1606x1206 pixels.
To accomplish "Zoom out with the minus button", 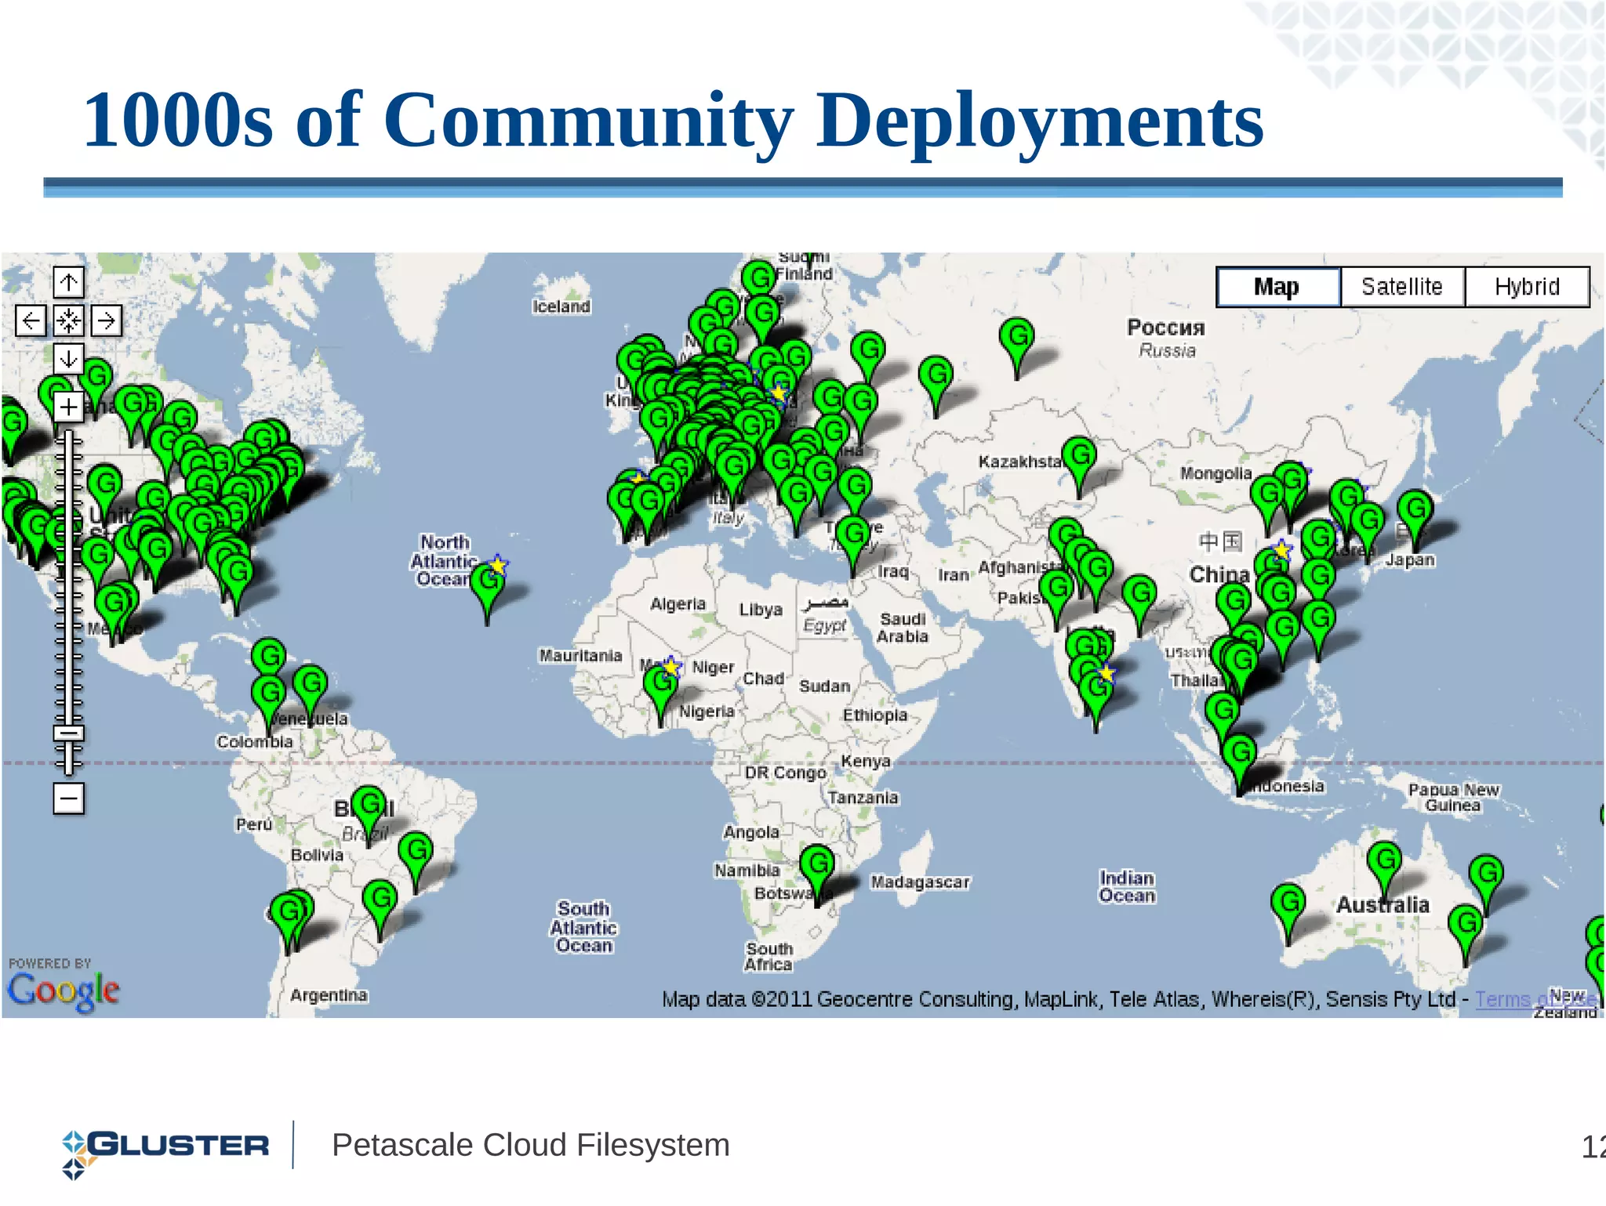I will coord(68,799).
